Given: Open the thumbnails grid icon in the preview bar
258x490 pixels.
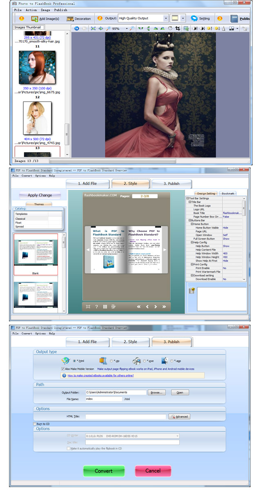Looking at the screenshot, I should point(105,306).
